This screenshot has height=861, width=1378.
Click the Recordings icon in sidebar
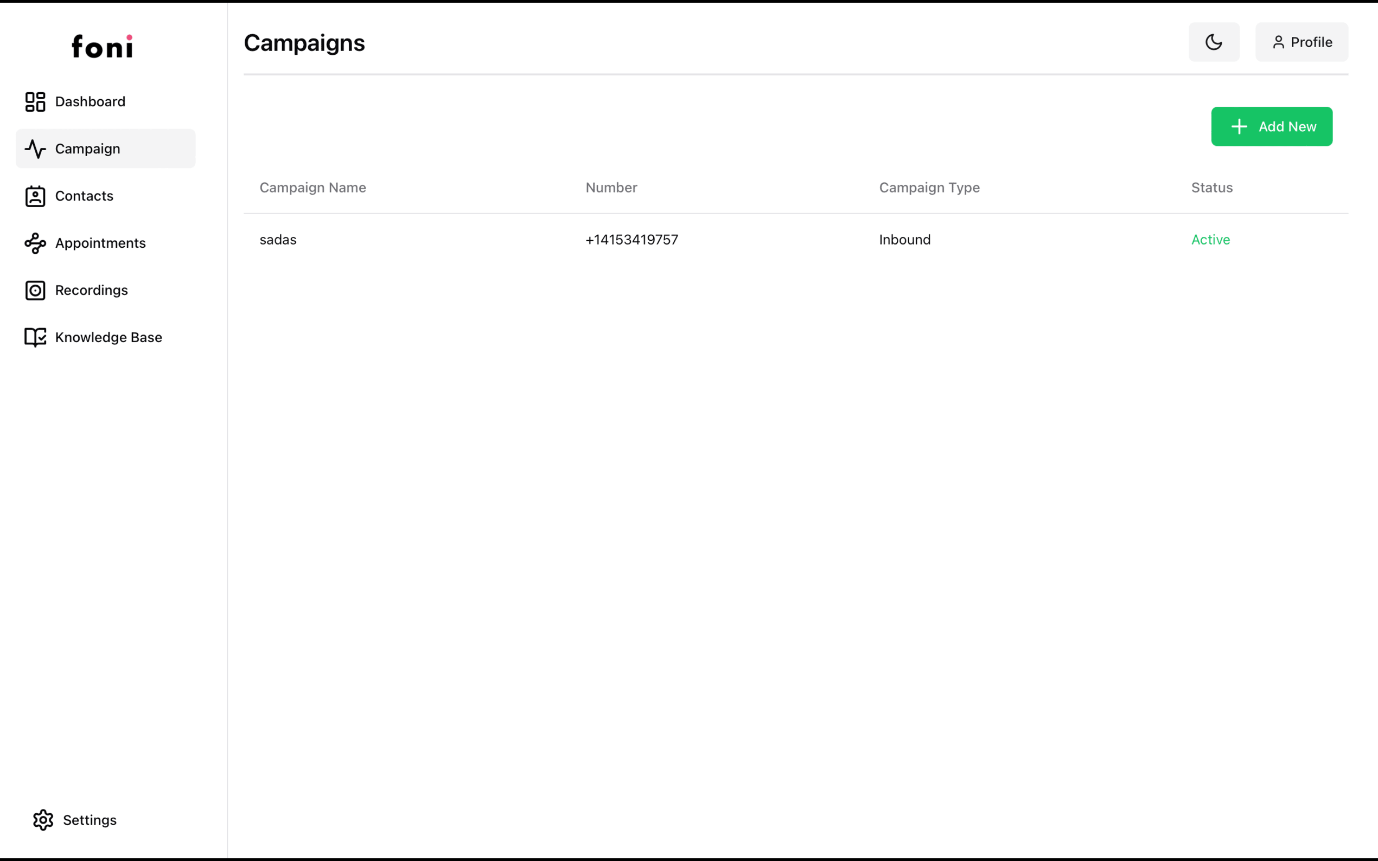click(x=35, y=291)
